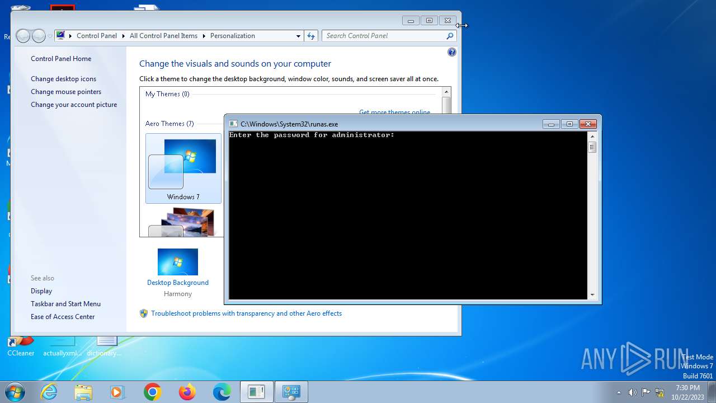The width and height of the screenshot is (716, 403).
Task: Click runas console title bar icon
Action: [234, 124]
